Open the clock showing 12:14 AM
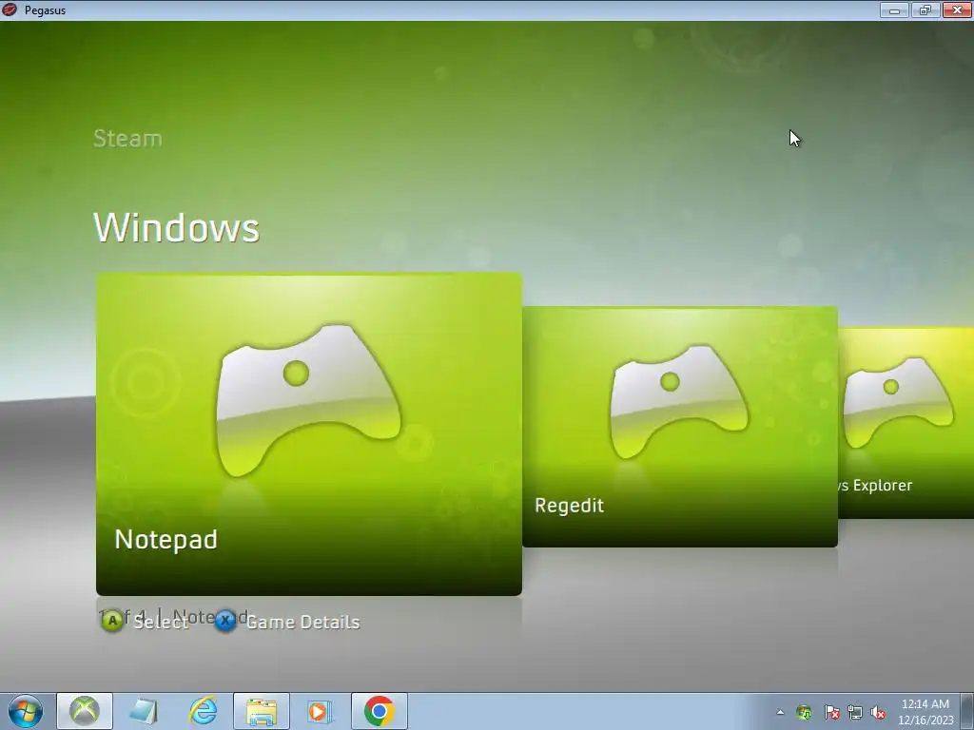974x730 pixels. (x=925, y=712)
